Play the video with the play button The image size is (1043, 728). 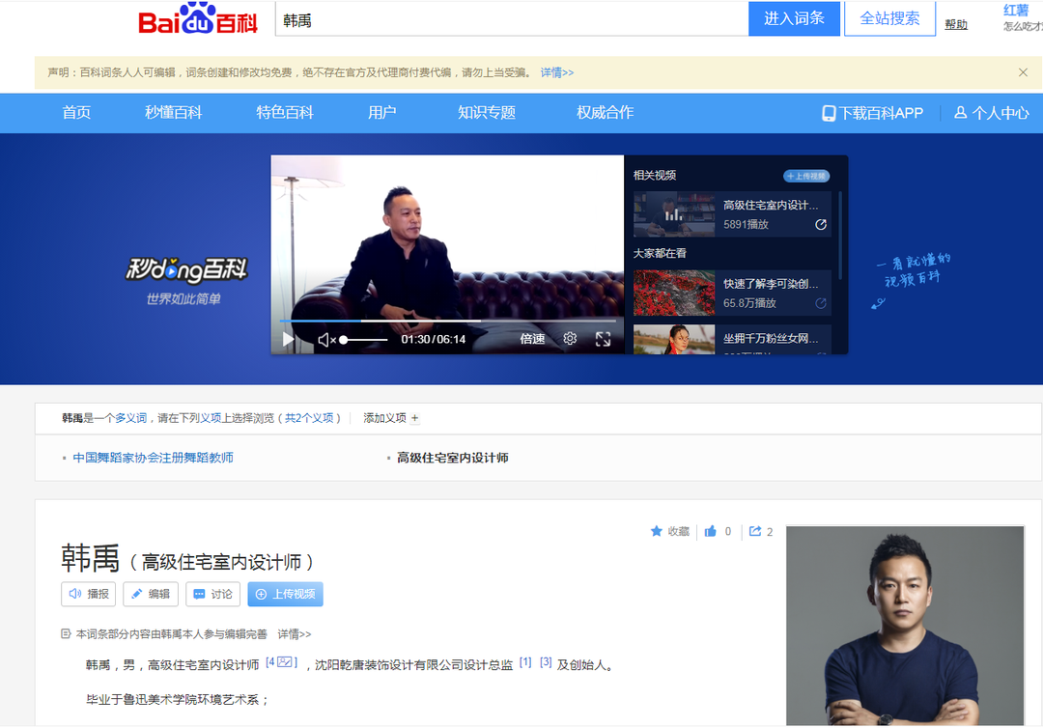(288, 339)
